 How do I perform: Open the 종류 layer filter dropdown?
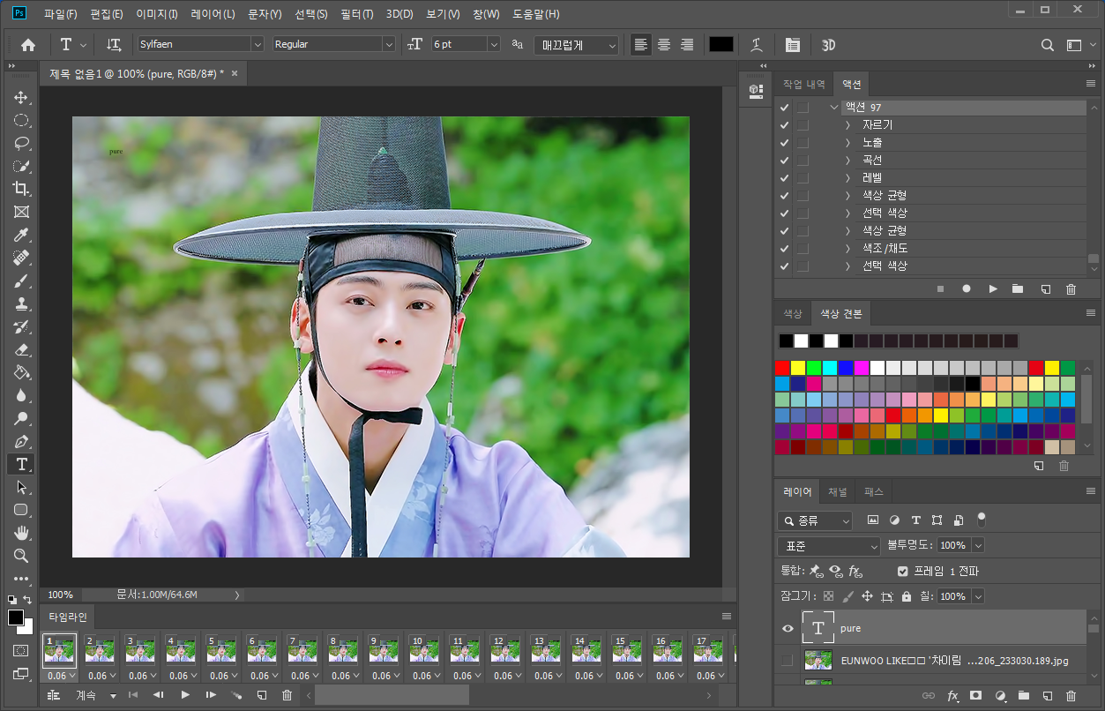pyautogui.click(x=815, y=520)
